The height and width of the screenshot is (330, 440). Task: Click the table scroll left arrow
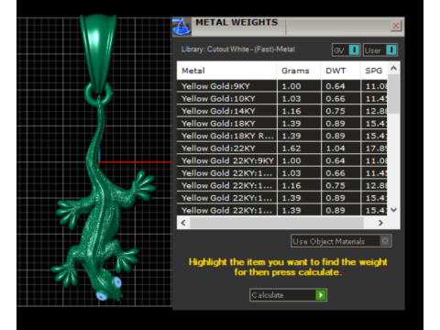(183, 223)
